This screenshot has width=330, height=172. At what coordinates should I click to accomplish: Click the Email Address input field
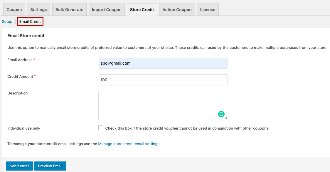[163, 63]
